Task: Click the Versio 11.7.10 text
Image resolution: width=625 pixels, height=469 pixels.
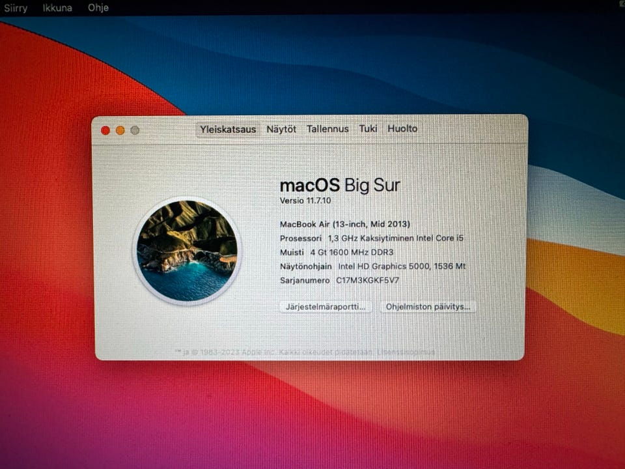Action: coord(305,201)
